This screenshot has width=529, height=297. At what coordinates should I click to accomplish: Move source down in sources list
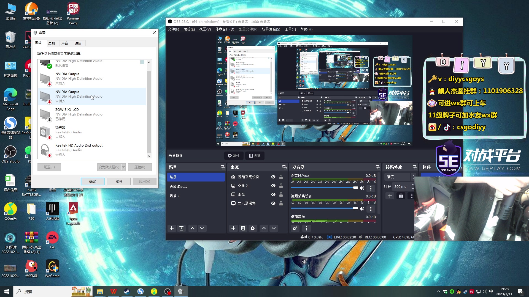click(x=274, y=228)
